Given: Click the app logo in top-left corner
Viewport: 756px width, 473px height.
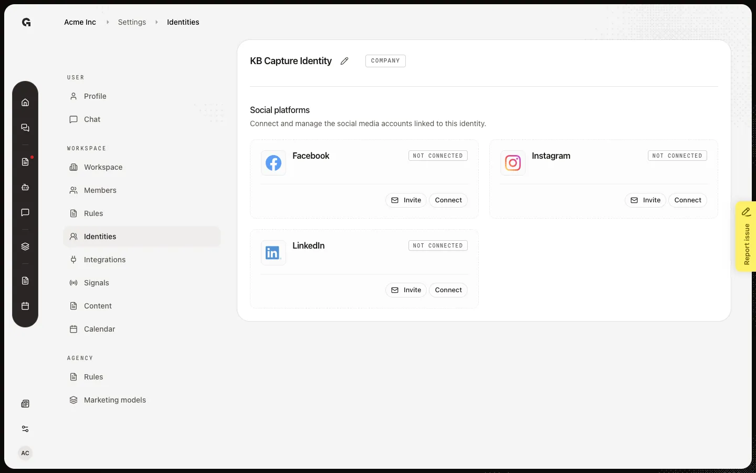Looking at the screenshot, I should pos(26,22).
